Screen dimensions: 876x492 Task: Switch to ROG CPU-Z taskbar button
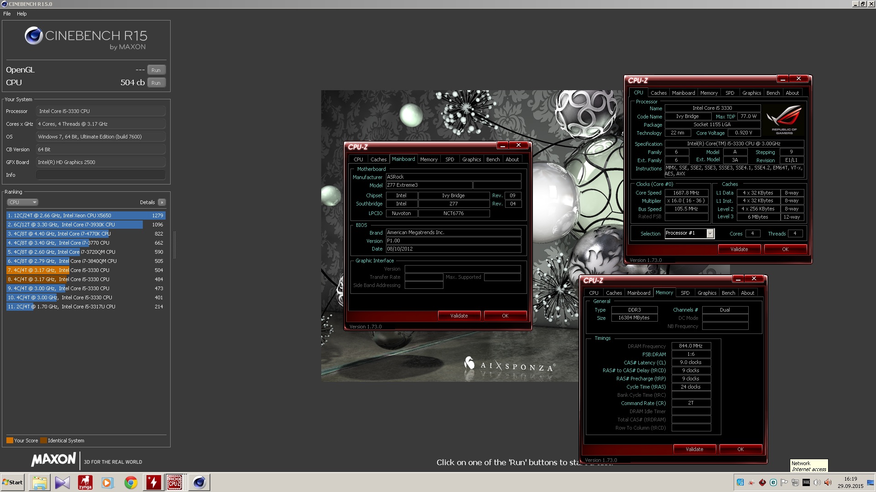tap(175, 482)
